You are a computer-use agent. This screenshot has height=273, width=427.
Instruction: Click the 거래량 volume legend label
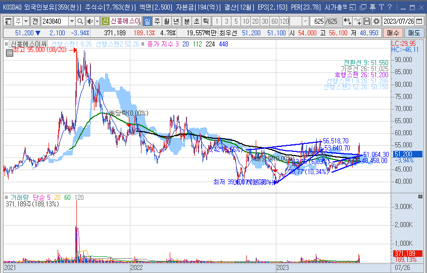coord(19,197)
